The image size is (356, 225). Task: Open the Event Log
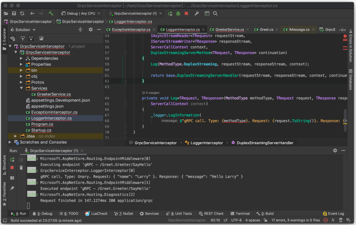pos(333,214)
